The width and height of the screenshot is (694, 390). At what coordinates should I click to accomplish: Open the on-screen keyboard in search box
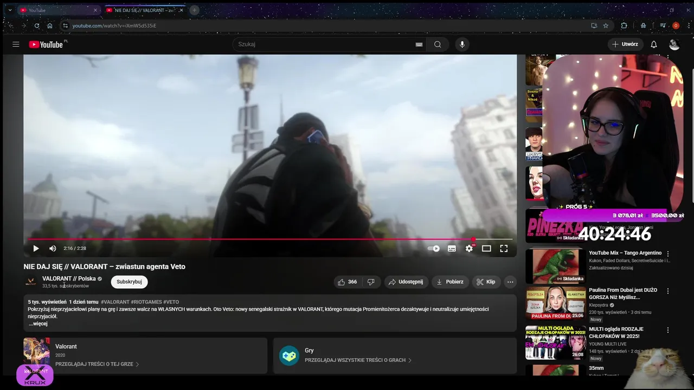click(419, 44)
